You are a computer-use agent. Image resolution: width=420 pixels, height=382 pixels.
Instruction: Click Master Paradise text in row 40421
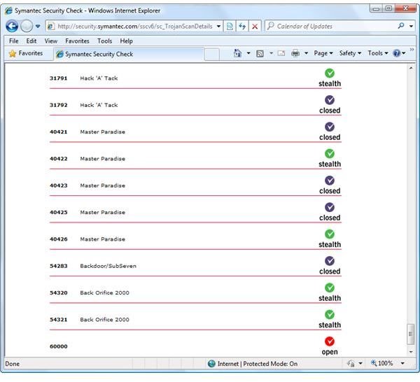[103, 132]
